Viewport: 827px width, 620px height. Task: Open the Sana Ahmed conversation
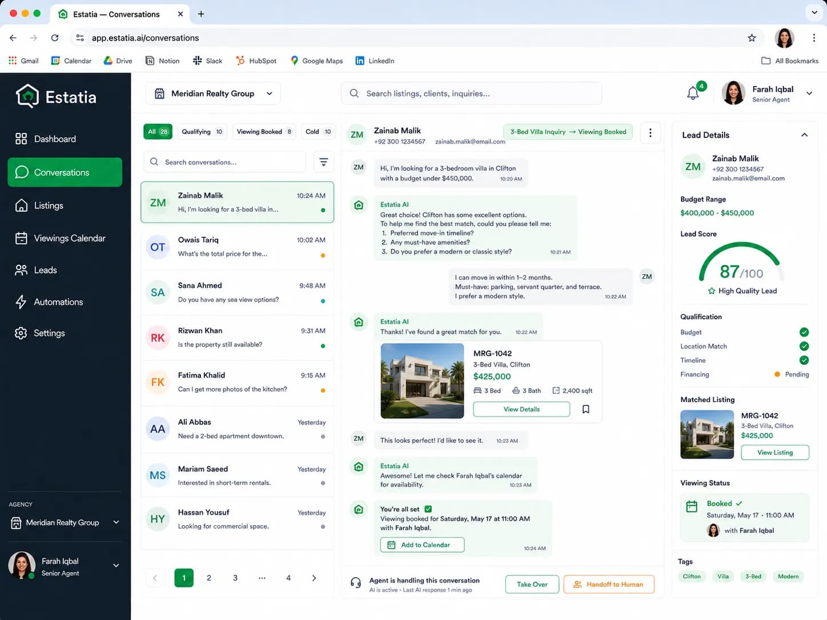point(238,292)
